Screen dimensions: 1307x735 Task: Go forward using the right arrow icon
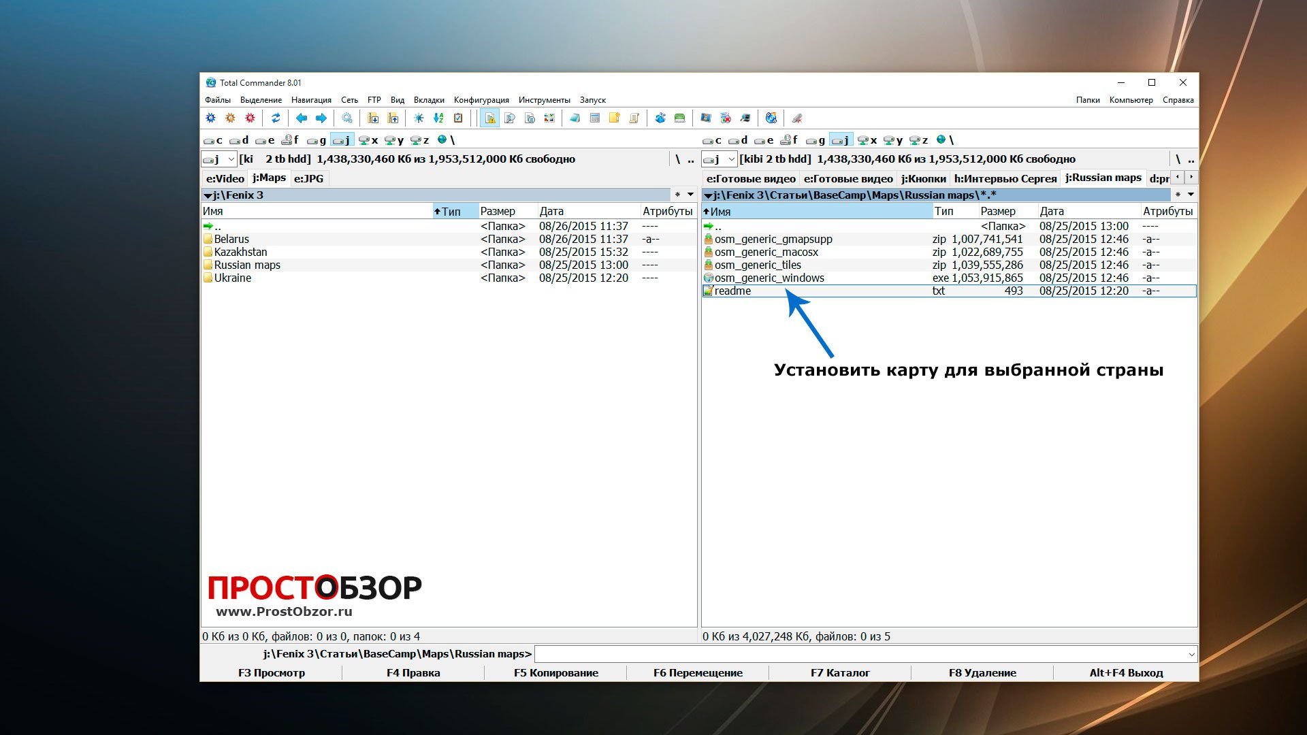(x=321, y=118)
